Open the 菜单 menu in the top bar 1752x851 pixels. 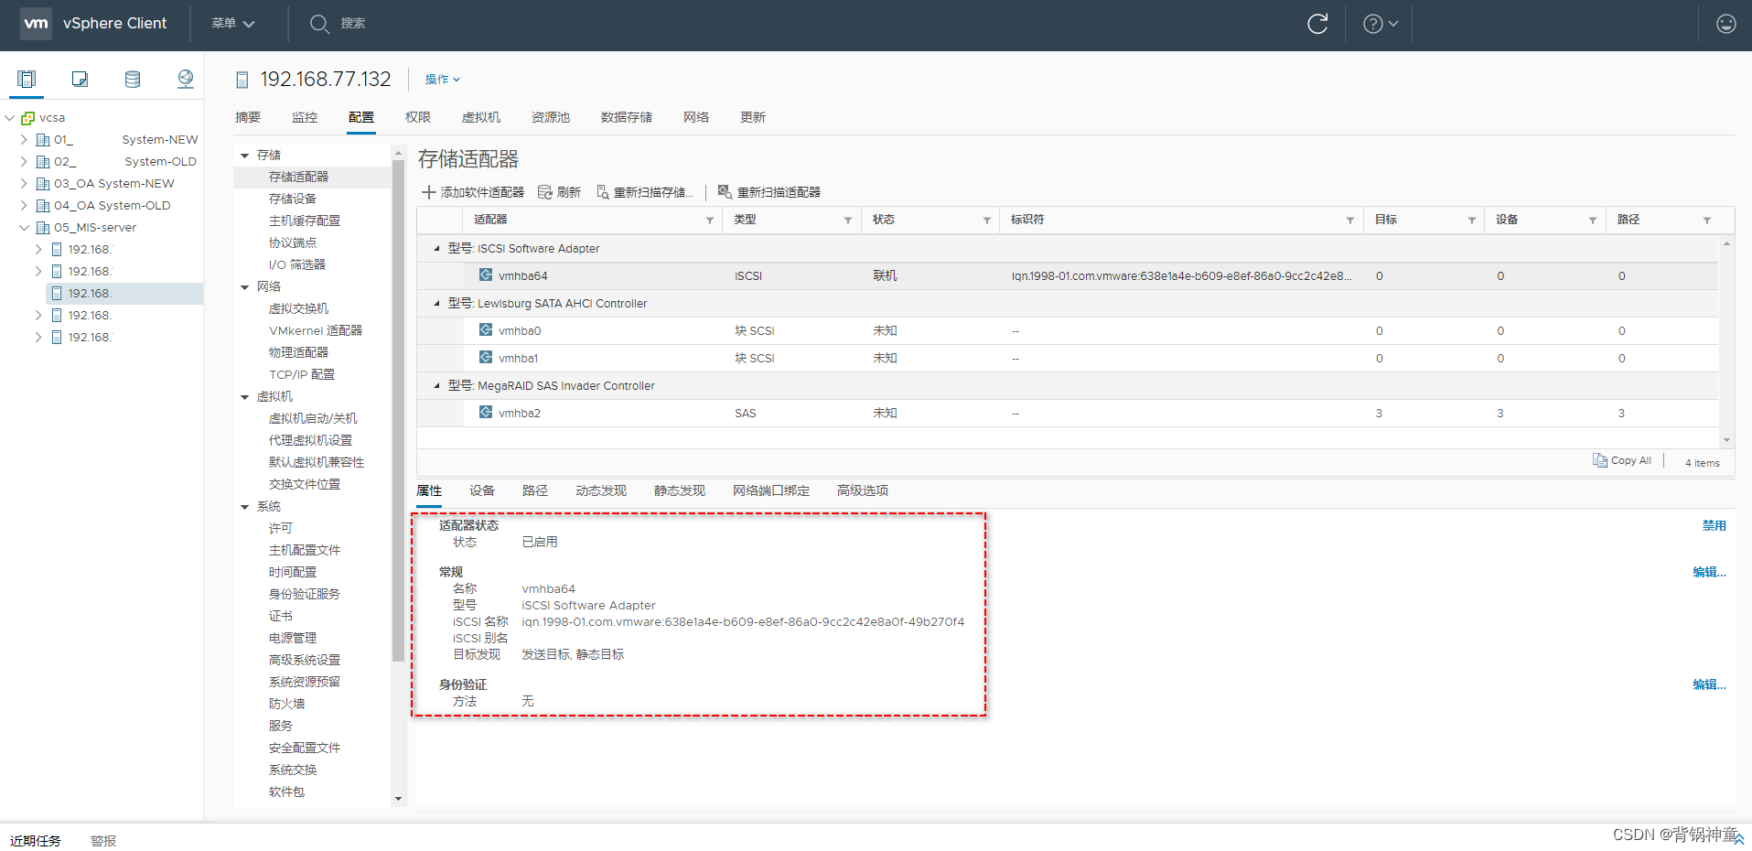pos(233,23)
